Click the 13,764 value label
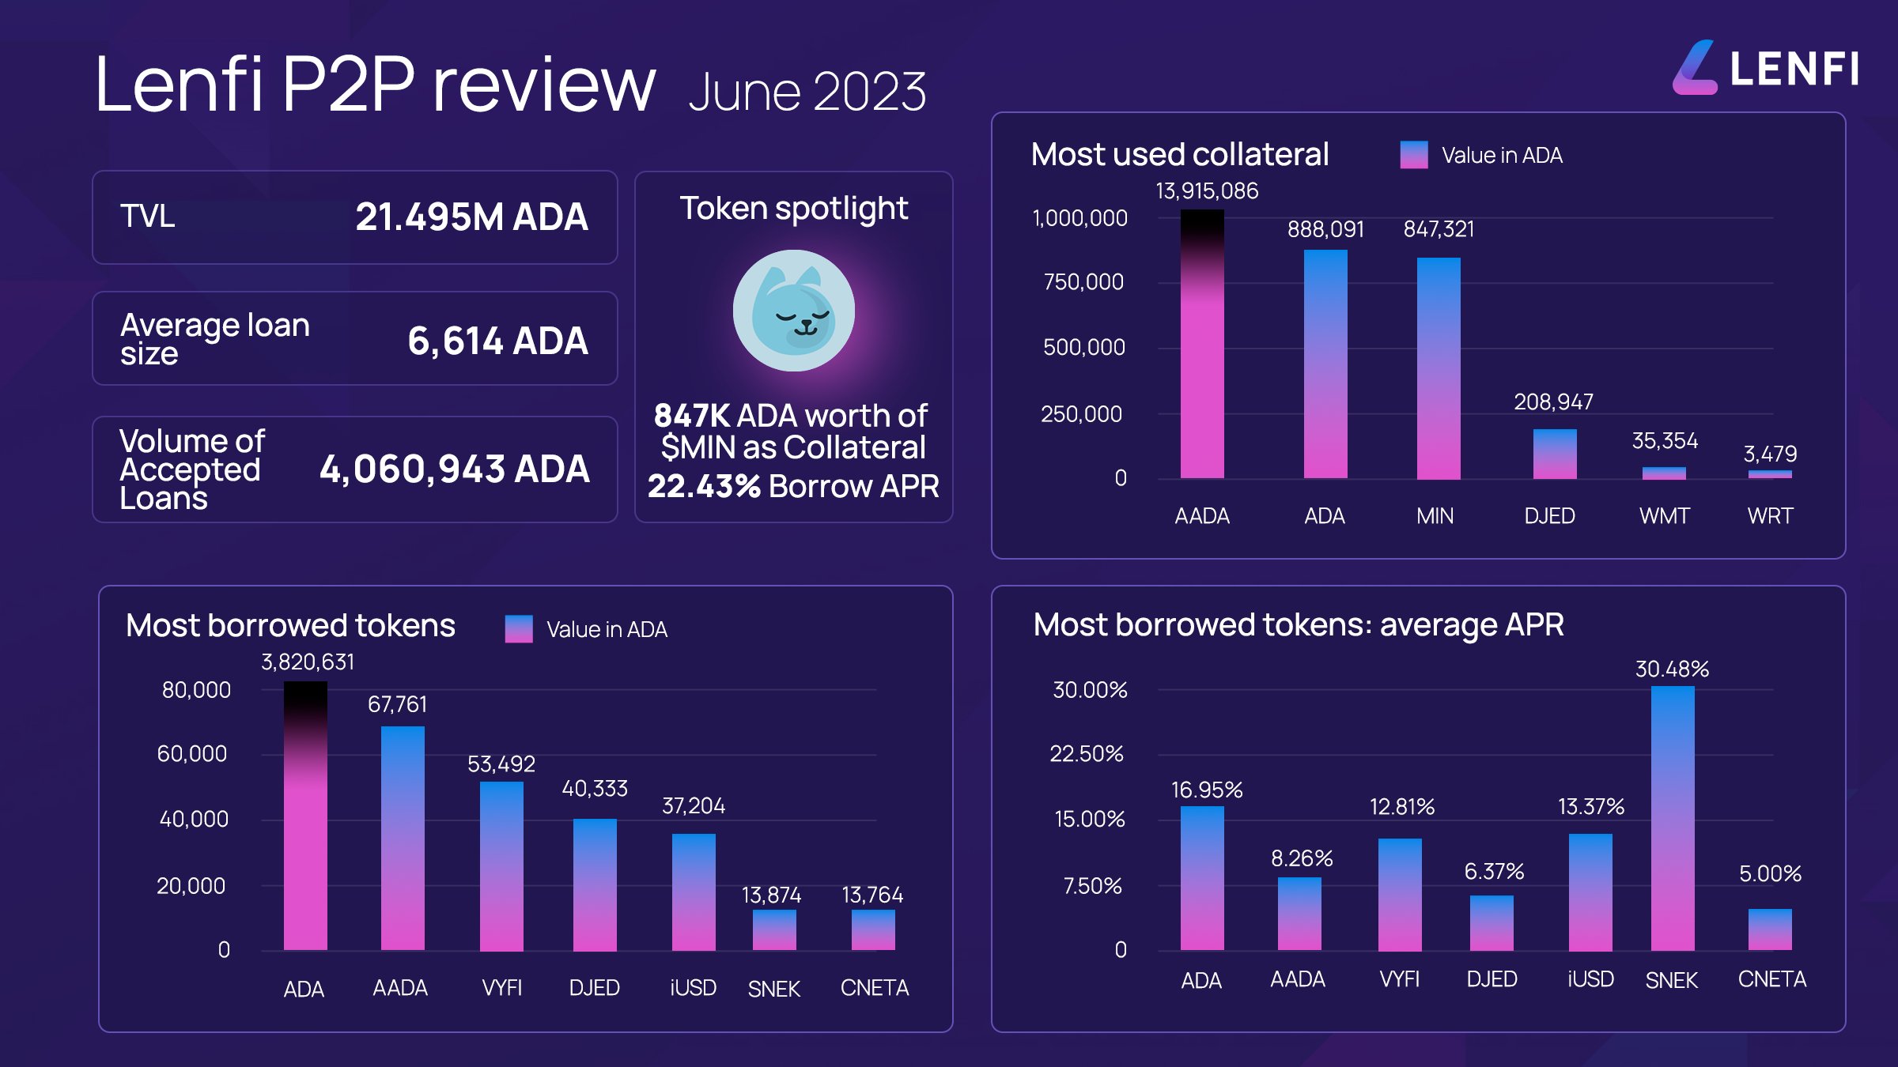Viewport: 1898px width, 1067px height. (x=872, y=895)
